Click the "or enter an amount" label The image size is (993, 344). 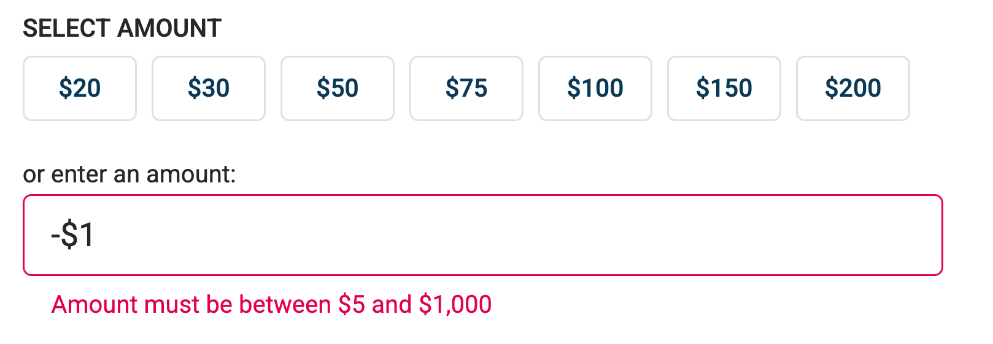(x=129, y=174)
